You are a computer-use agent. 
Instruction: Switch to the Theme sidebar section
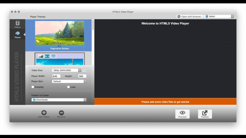[x=18, y=35]
